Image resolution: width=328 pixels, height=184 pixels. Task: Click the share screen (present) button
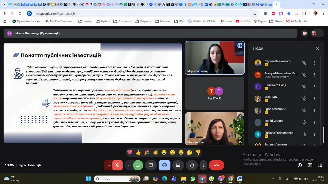[x=151, y=165]
